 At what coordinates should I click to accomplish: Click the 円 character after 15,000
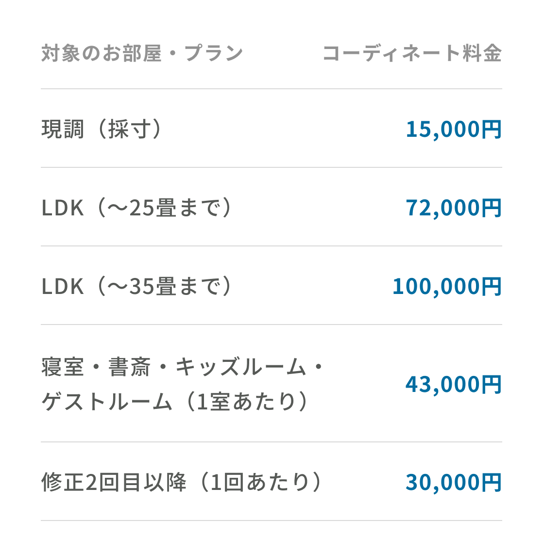click(492, 130)
